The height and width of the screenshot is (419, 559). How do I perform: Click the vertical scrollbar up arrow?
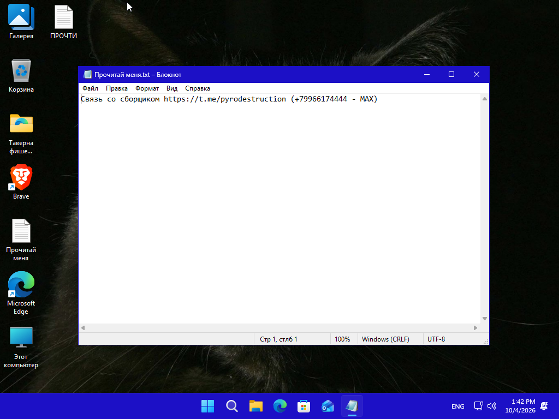click(485, 99)
